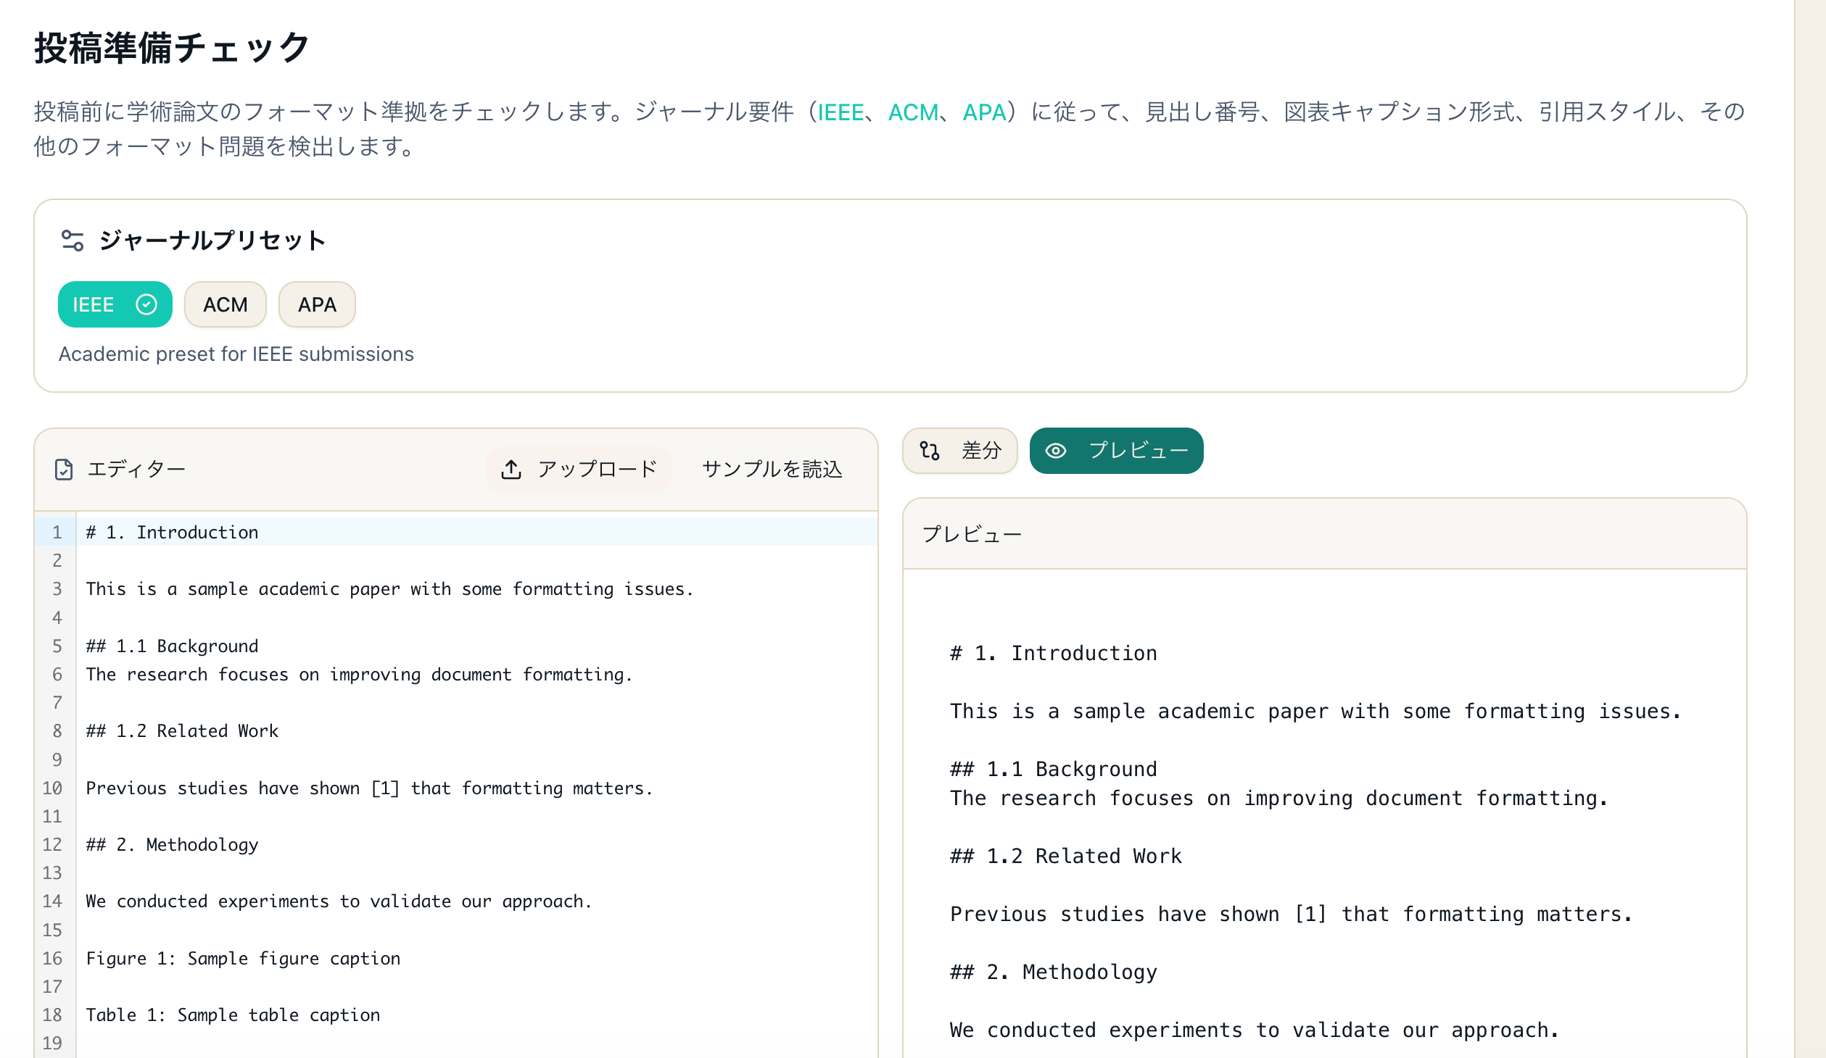Click the エディター panel label
The width and height of the screenshot is (1826, 1058).
tap(136, 470)
